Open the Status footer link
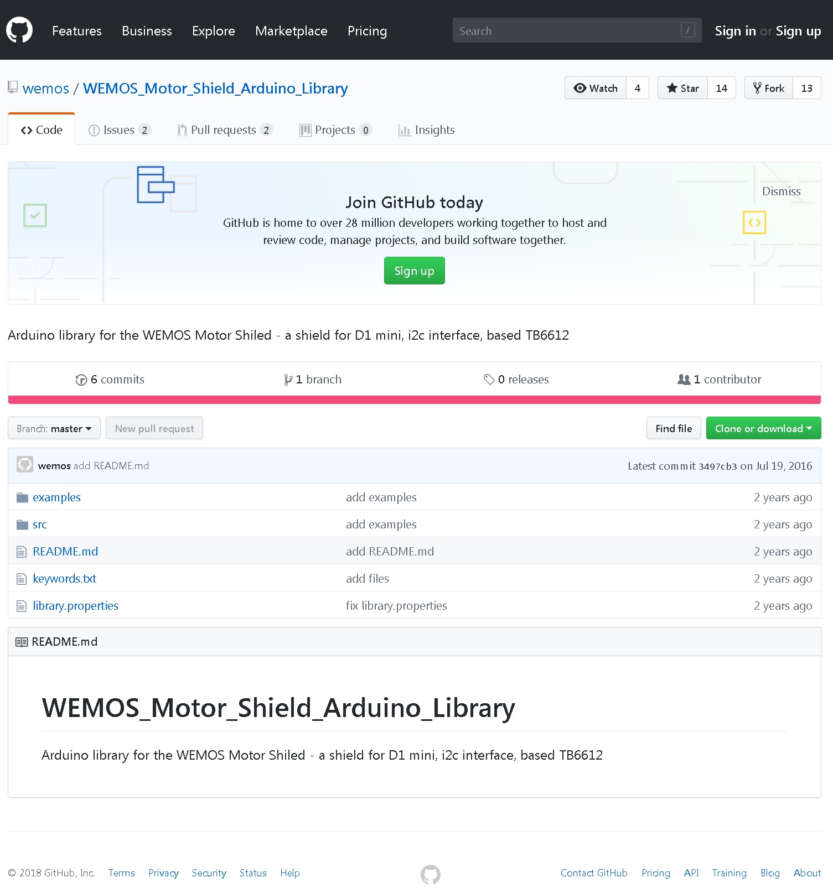This screenshot has height=888, width=833. coord(253,873)
